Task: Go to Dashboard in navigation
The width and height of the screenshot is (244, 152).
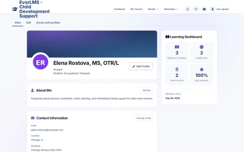Action: click(x=120, y=9)
